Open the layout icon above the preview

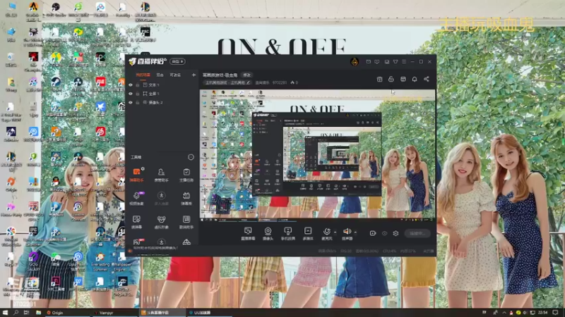click(379, 79)
